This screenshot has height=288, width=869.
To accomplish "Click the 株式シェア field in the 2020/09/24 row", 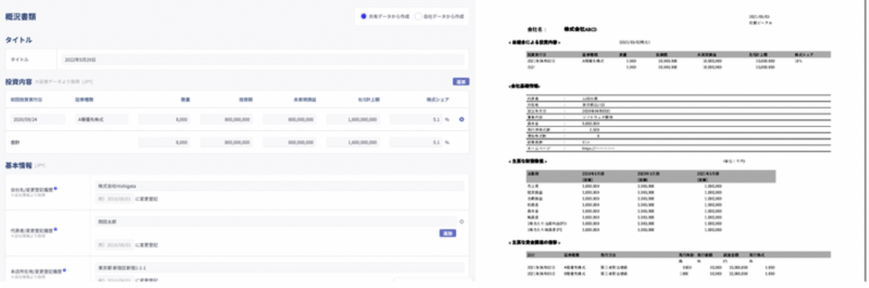I will coord(416,120).
